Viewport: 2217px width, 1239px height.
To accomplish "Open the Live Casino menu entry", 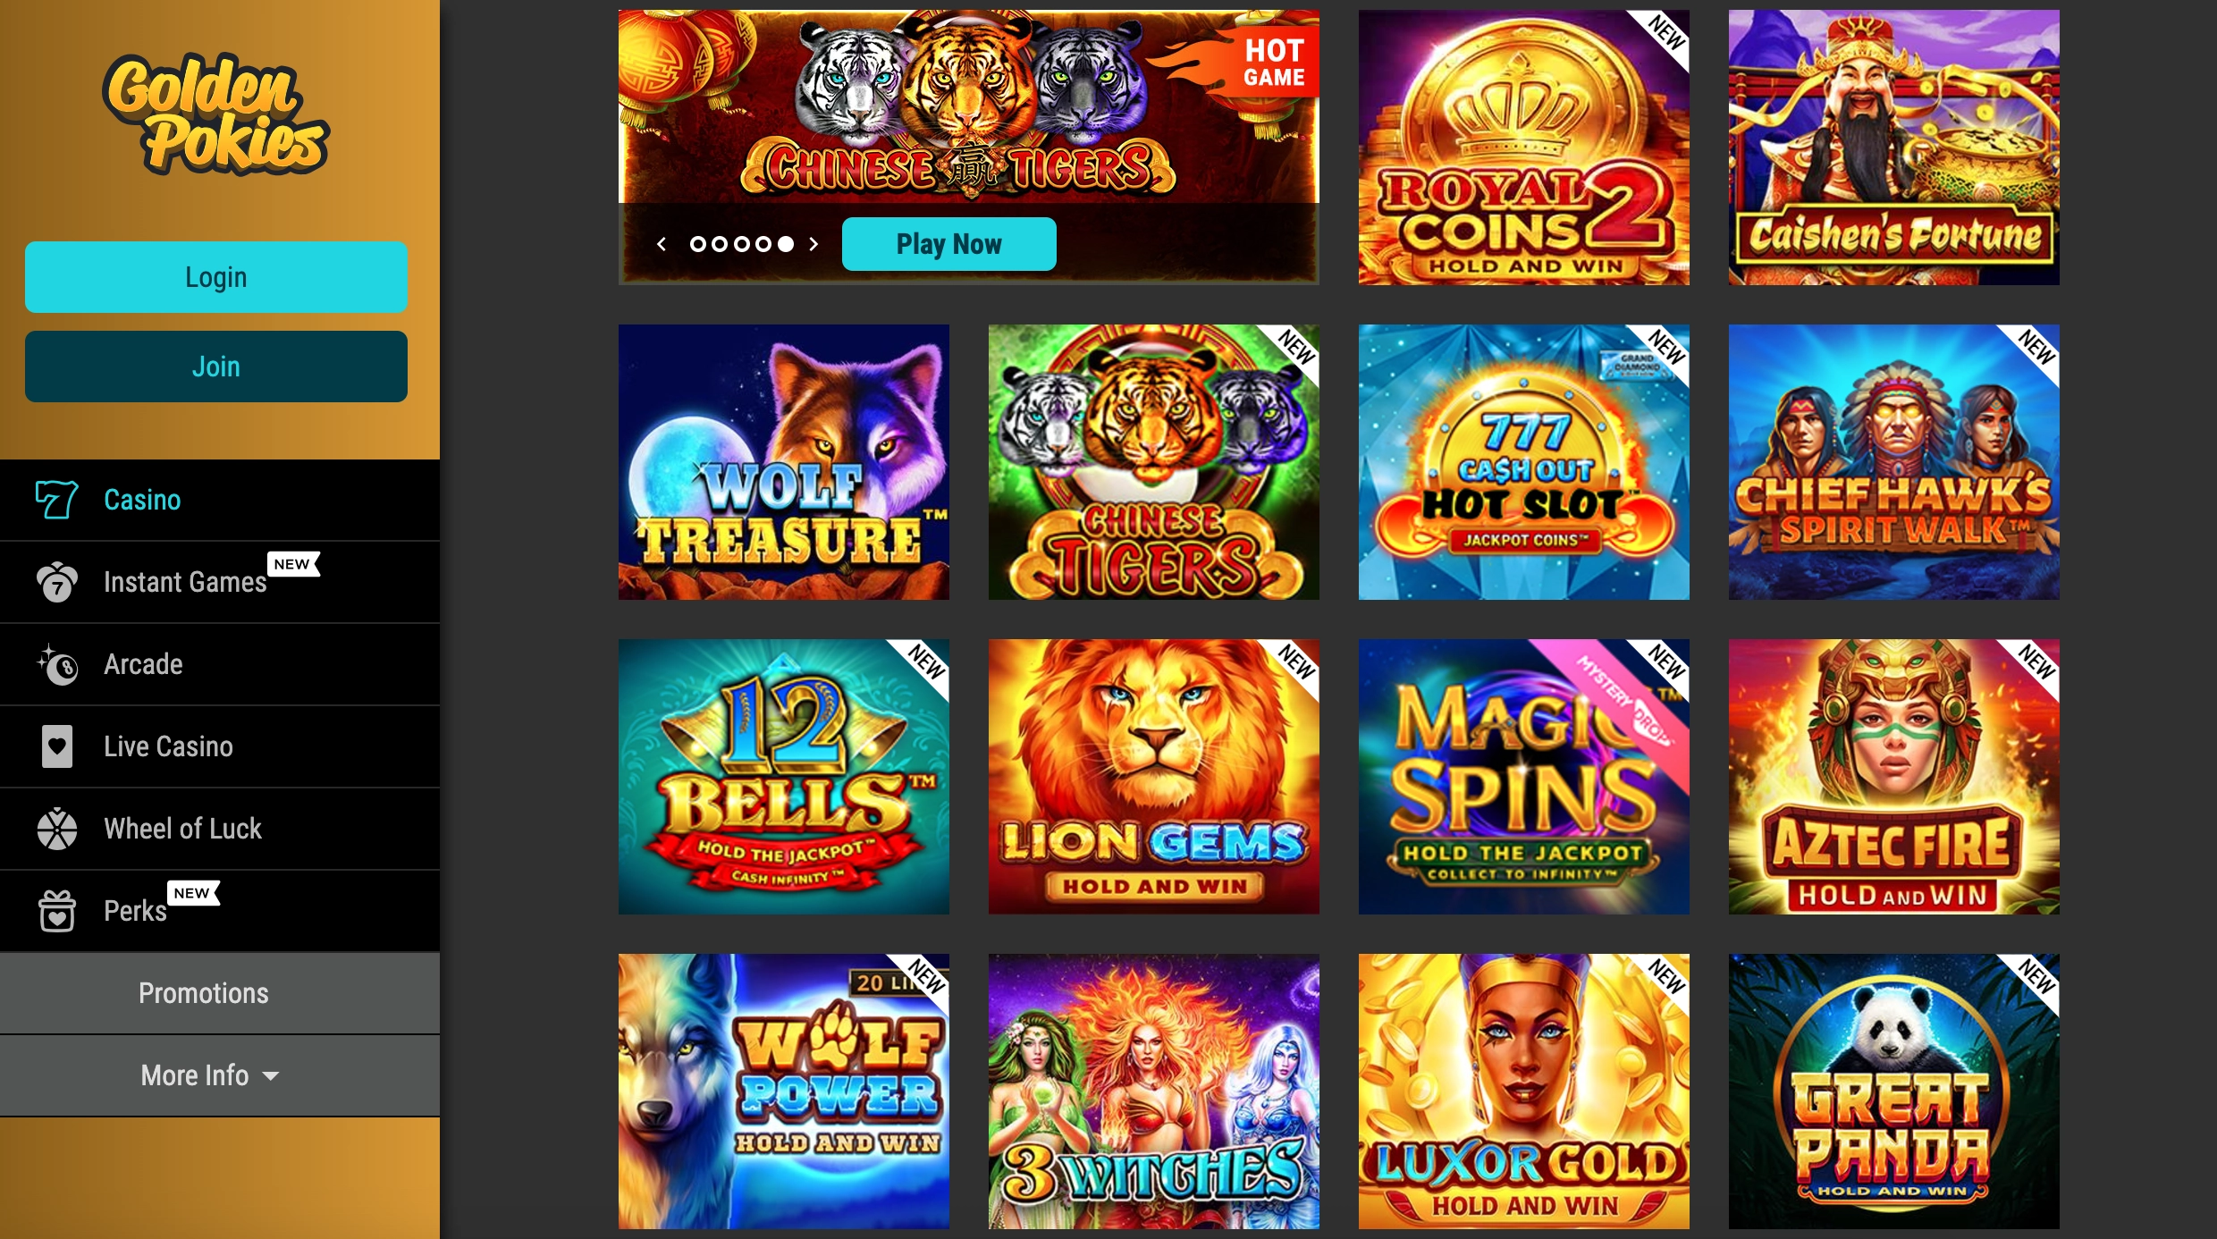I will point(220,746).
